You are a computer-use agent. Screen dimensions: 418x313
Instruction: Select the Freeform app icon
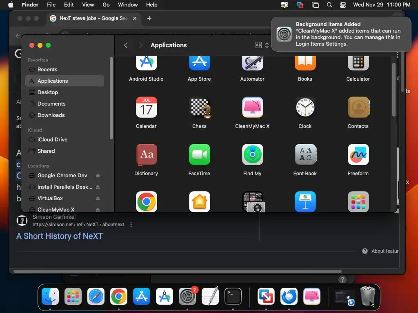(358, 154)
